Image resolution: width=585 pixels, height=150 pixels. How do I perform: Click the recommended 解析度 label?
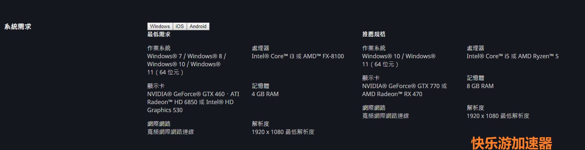[475, 108]
